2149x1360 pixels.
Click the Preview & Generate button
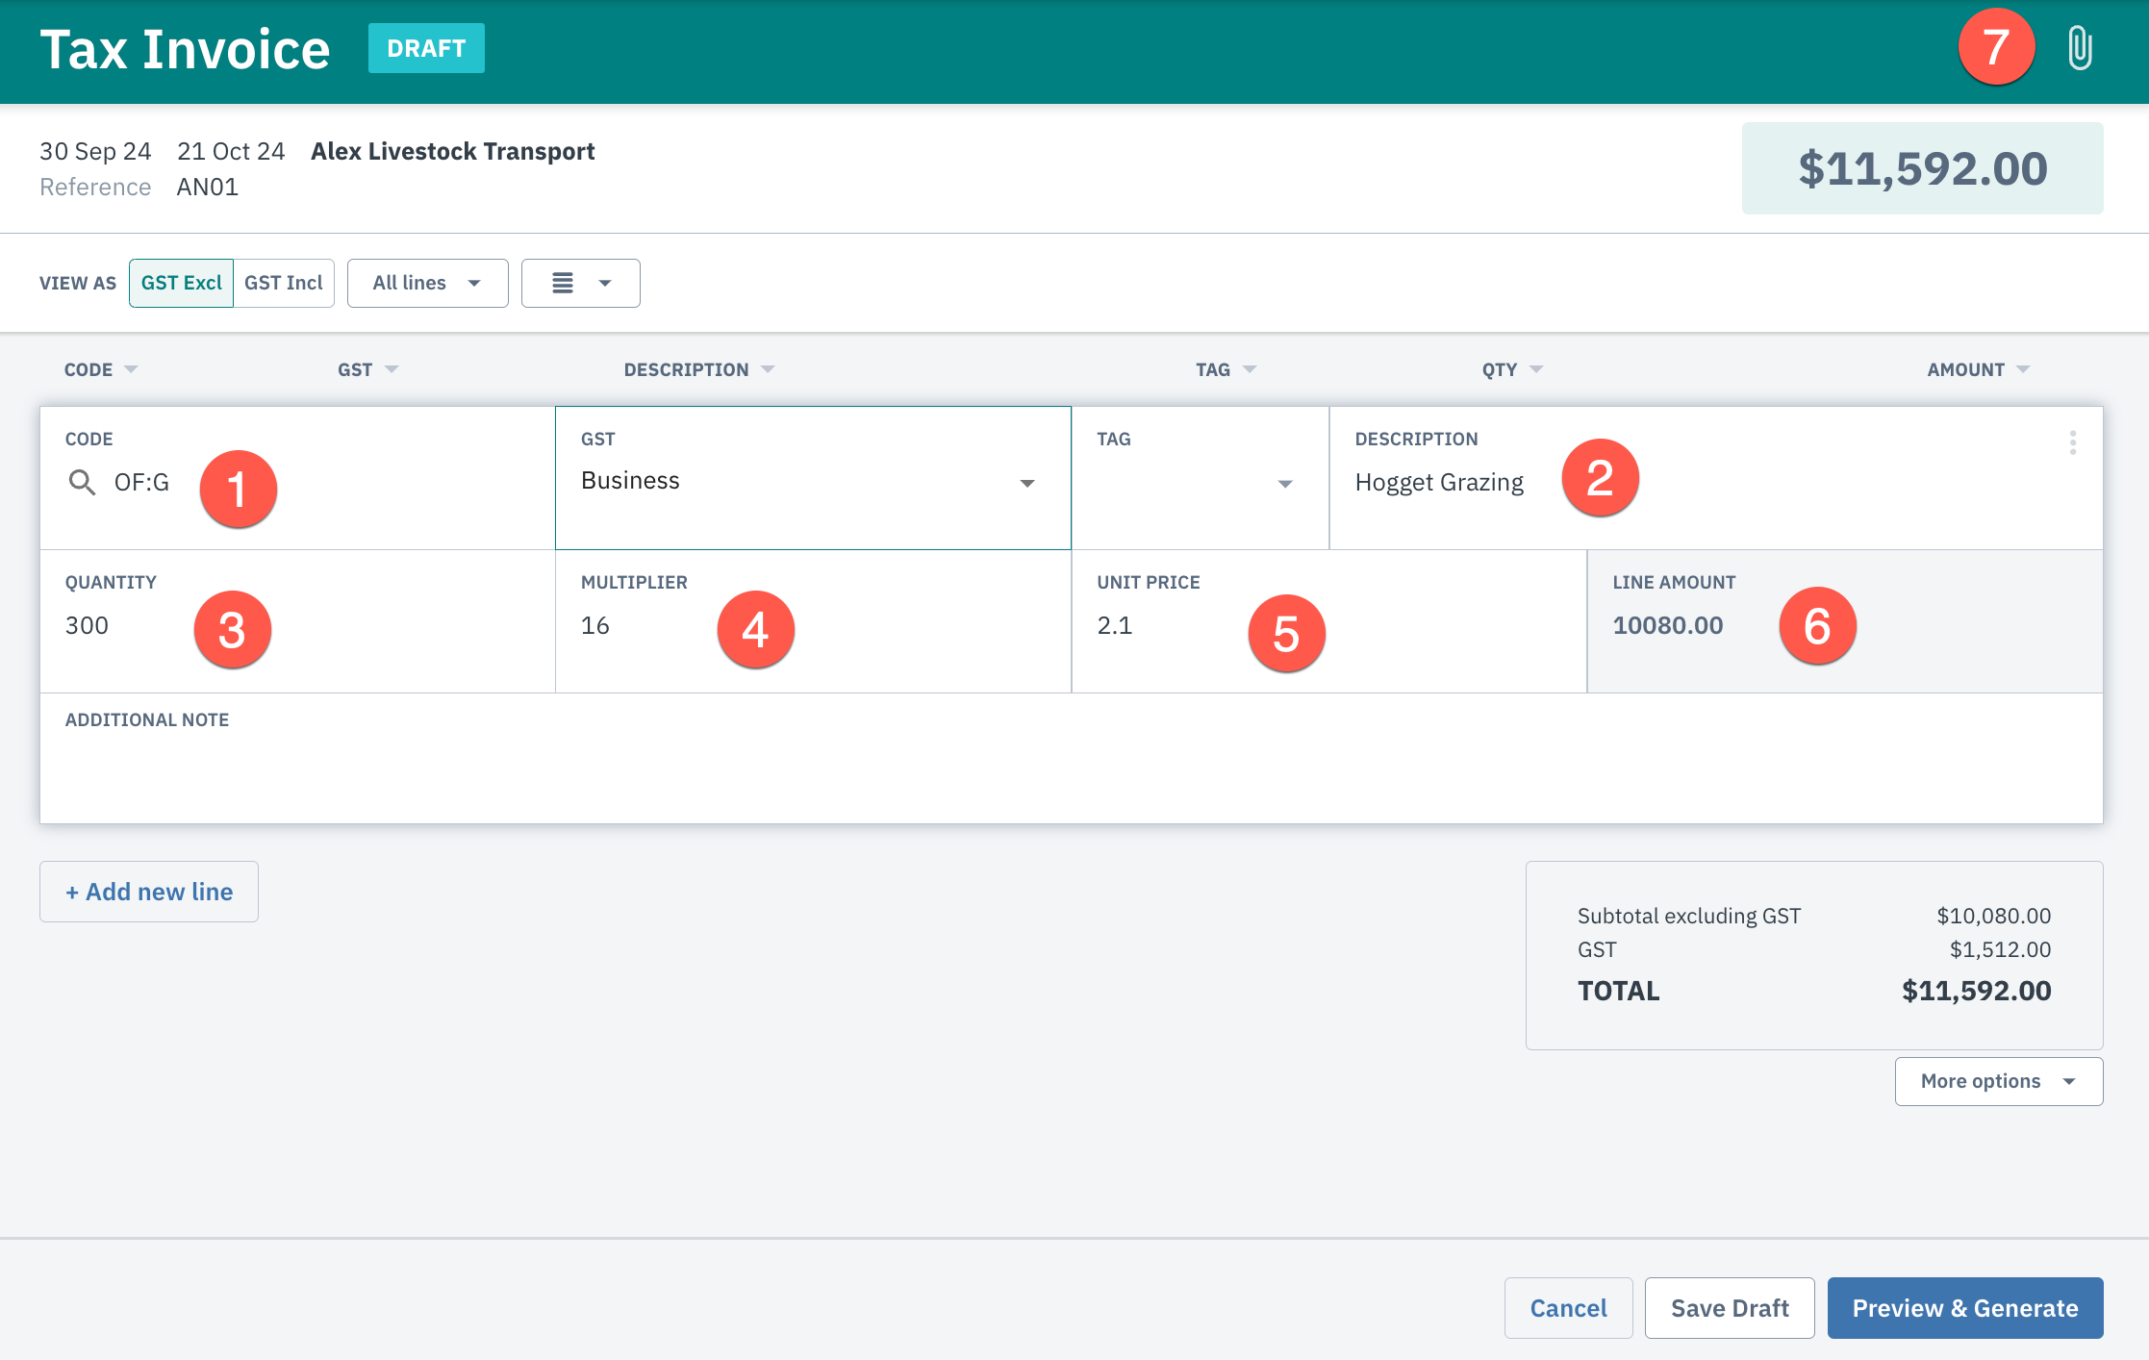[x=1964, y=1307]
